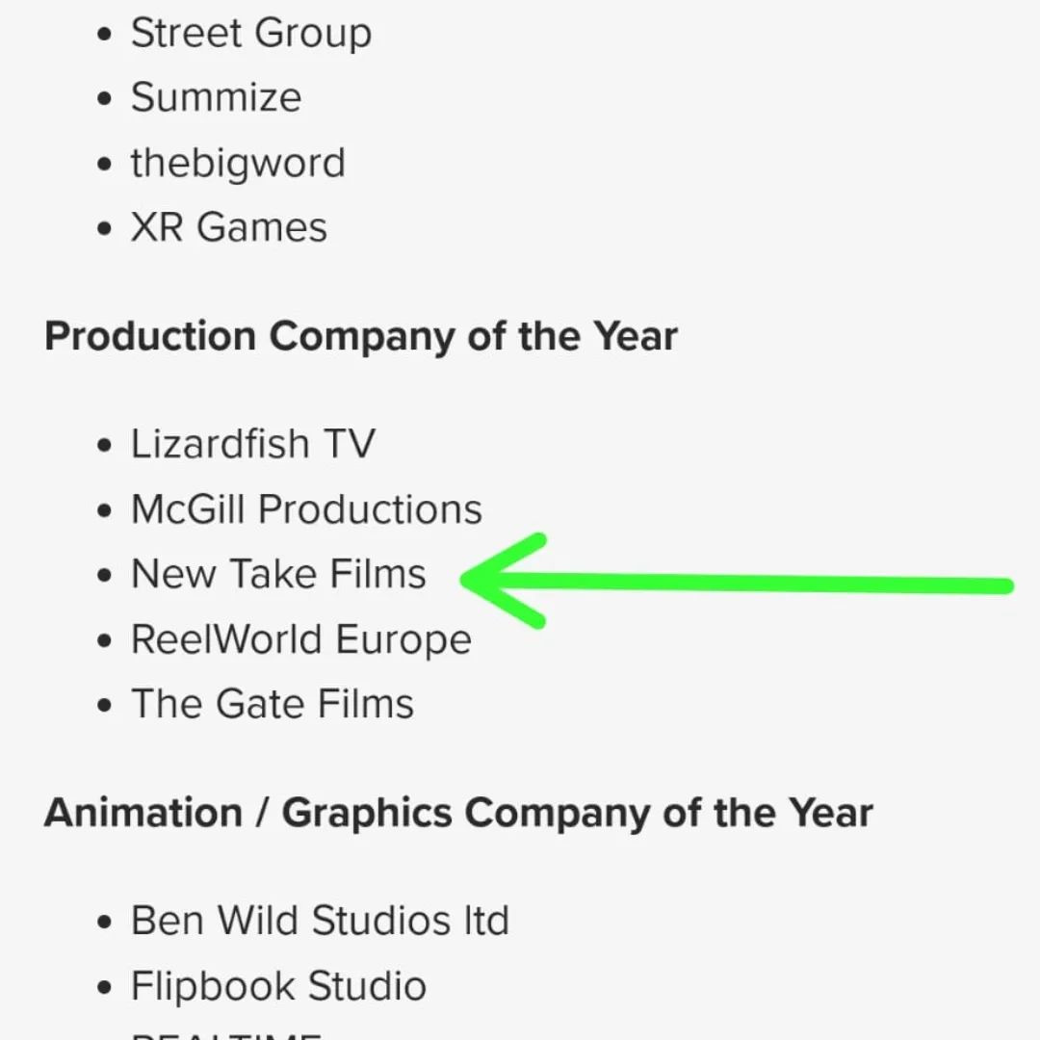
Task: Click the Flipbook Studio nominee
Action: (278, 986)
